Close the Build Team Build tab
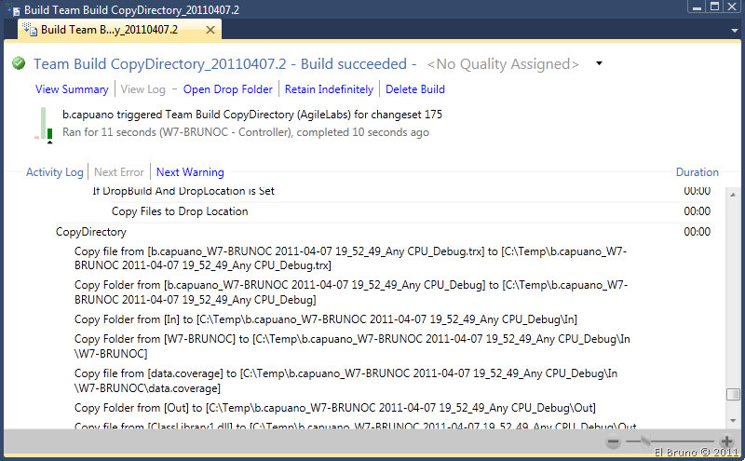This screenshot has height=461, width=745. pyautogui.click(x=210, y=30)
